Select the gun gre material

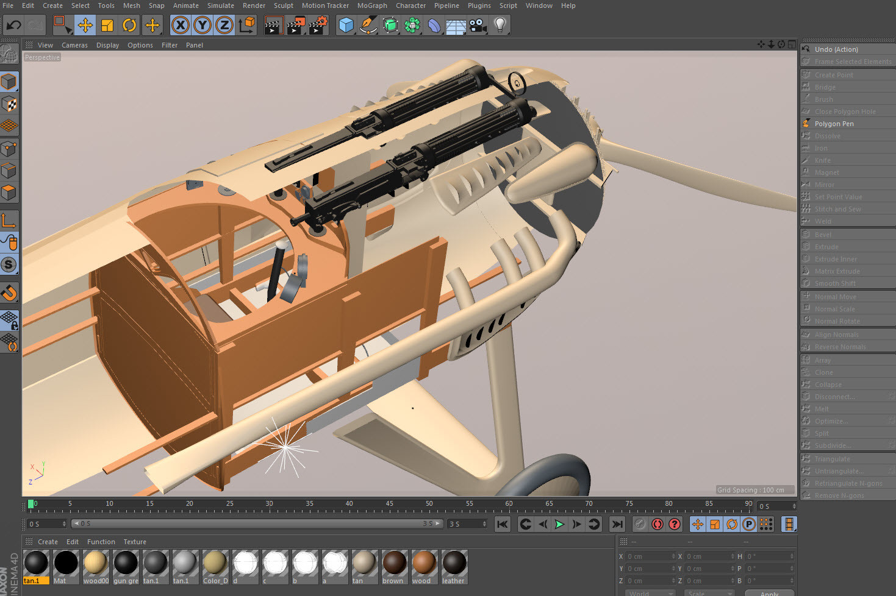126,567
